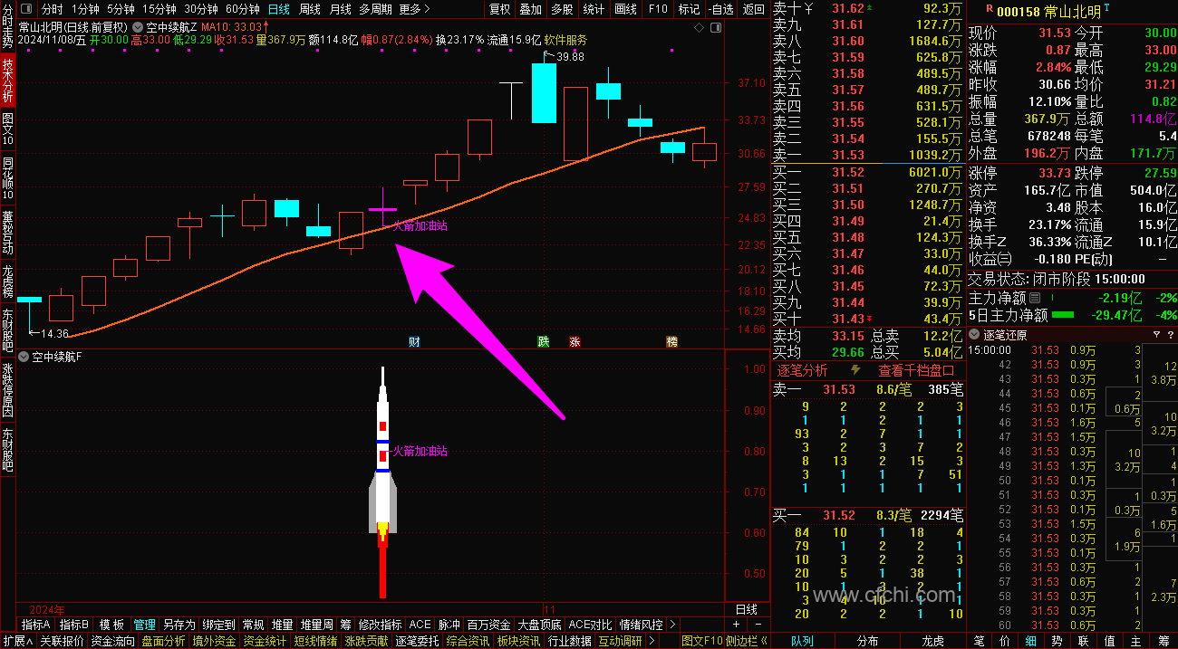Activate the 画线 drawing tool
This screenshot has width=1178, height=649.
click(x=625, y=9)
